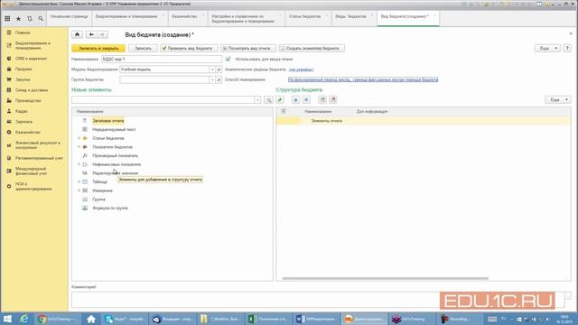The width and height of the screenshot is (578, 325).
Task: Open Favorites star icon
Action: 18,18
